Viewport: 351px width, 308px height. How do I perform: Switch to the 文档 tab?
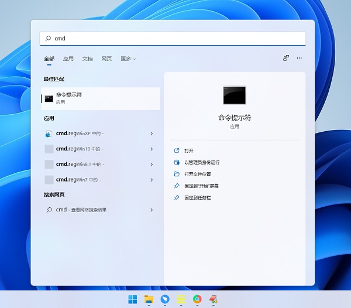(87, 59)
